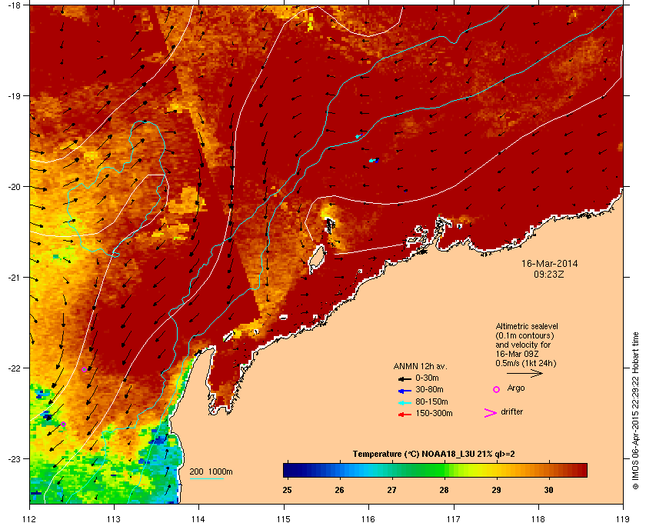Click the 30-80m depth legend label
Image resolution: width=646 pixels, height=523 pixels.
429,389
